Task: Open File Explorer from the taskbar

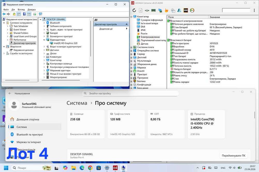Action: [74, 168]
